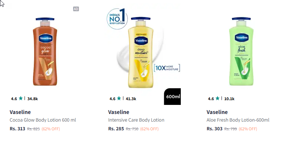Click the Rs. 285 price
This screenshot has height=147, width=287.
point(116,129)
